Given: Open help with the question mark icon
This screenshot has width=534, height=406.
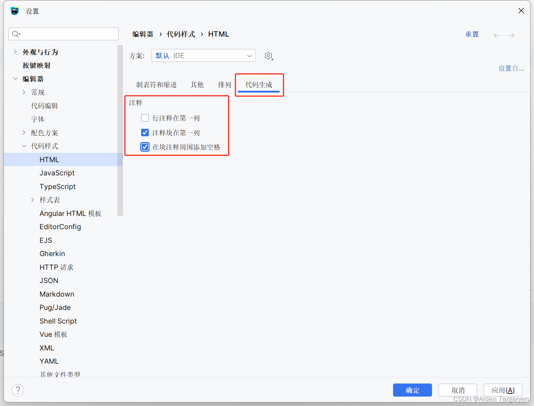Looking at the screenshot, I should [18, 390].
